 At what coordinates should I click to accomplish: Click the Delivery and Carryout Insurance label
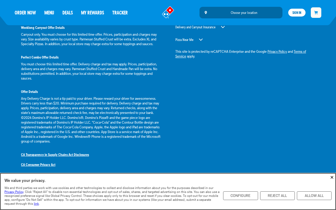click(195, 27)
